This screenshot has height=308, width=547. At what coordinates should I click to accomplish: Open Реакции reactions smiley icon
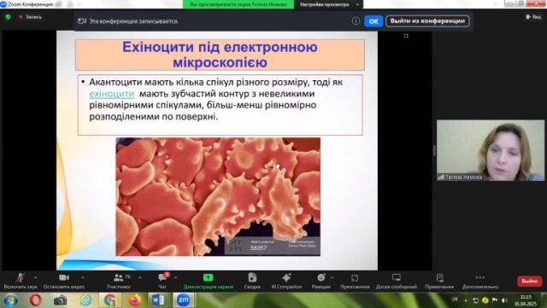click(x=321, y=277)
